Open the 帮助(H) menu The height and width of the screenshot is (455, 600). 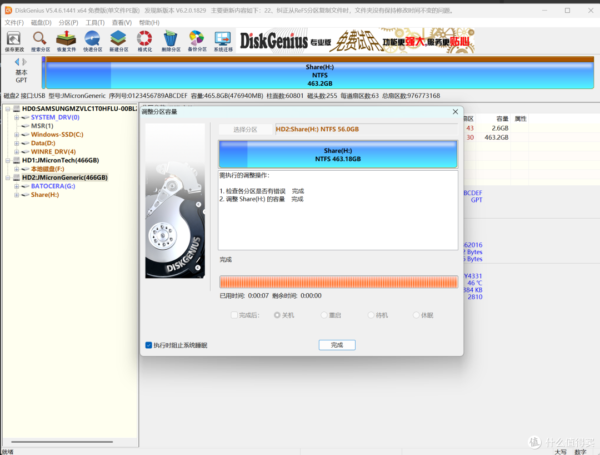click(x=149, y=23)
